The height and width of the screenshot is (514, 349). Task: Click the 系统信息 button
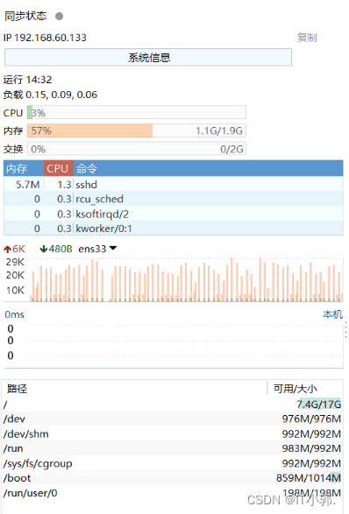tap(148, 58)
